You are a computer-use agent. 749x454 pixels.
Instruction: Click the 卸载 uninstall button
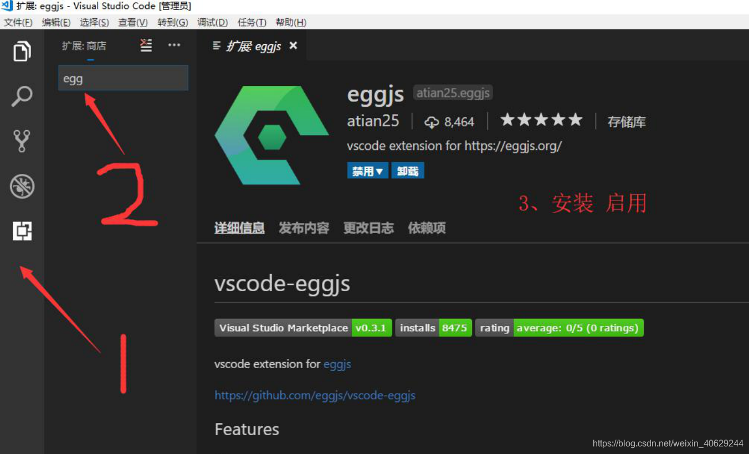coord(408,171)
